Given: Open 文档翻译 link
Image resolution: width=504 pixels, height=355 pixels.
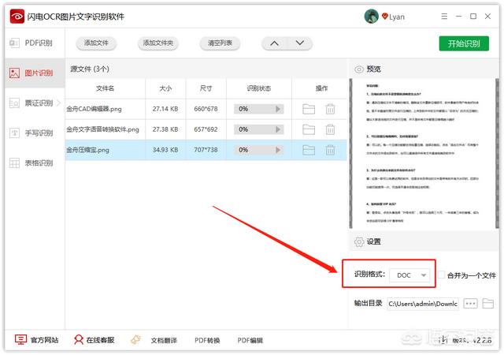Looking at the screenshot, I should coord(164,341).
